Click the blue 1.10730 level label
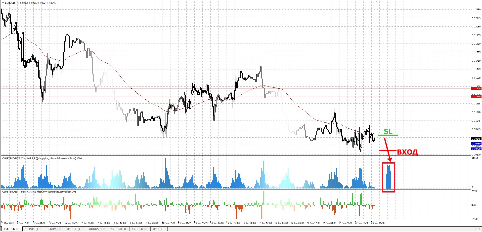 476,149
